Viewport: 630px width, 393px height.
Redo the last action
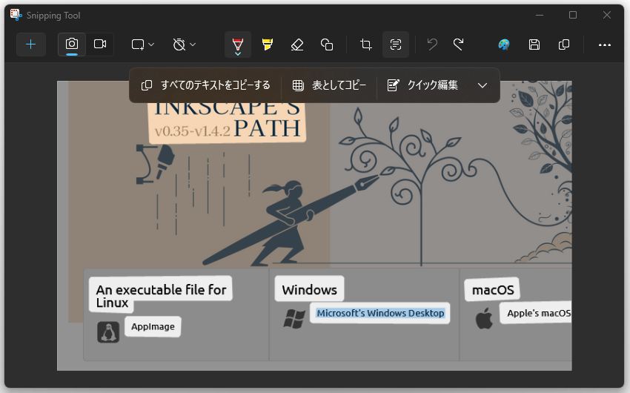459,44
